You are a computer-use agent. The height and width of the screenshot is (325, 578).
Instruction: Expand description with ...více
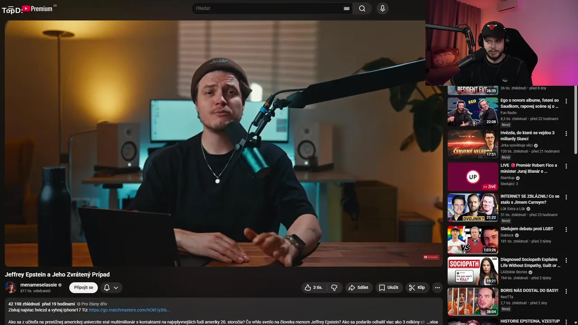[433, 322]
